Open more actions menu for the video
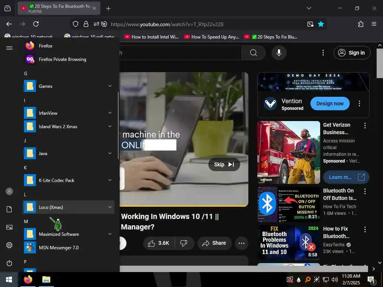 [x=242, y=243]
